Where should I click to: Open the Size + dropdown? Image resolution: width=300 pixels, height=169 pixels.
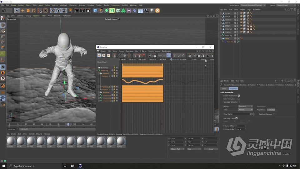click(194, 149)
